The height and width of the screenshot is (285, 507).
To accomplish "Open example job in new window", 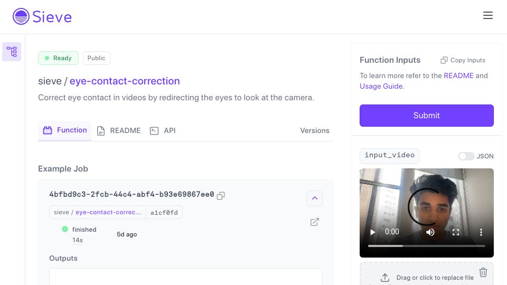I will 315,222.
